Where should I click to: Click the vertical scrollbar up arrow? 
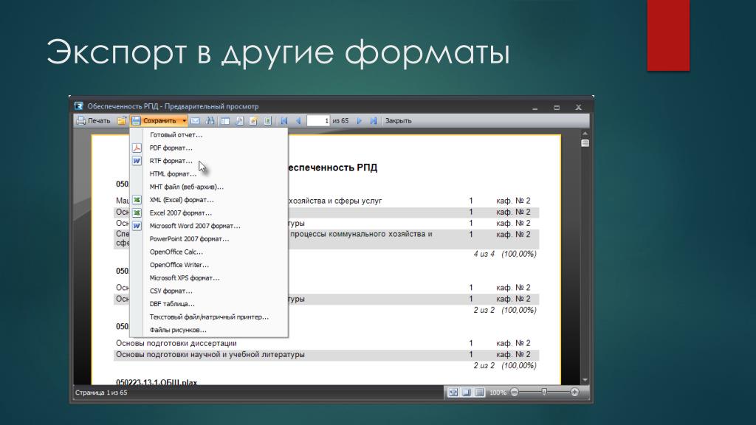tap(585, 134)
